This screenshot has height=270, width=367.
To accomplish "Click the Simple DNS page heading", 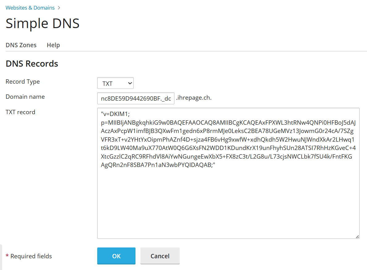I will coord(43,23).
